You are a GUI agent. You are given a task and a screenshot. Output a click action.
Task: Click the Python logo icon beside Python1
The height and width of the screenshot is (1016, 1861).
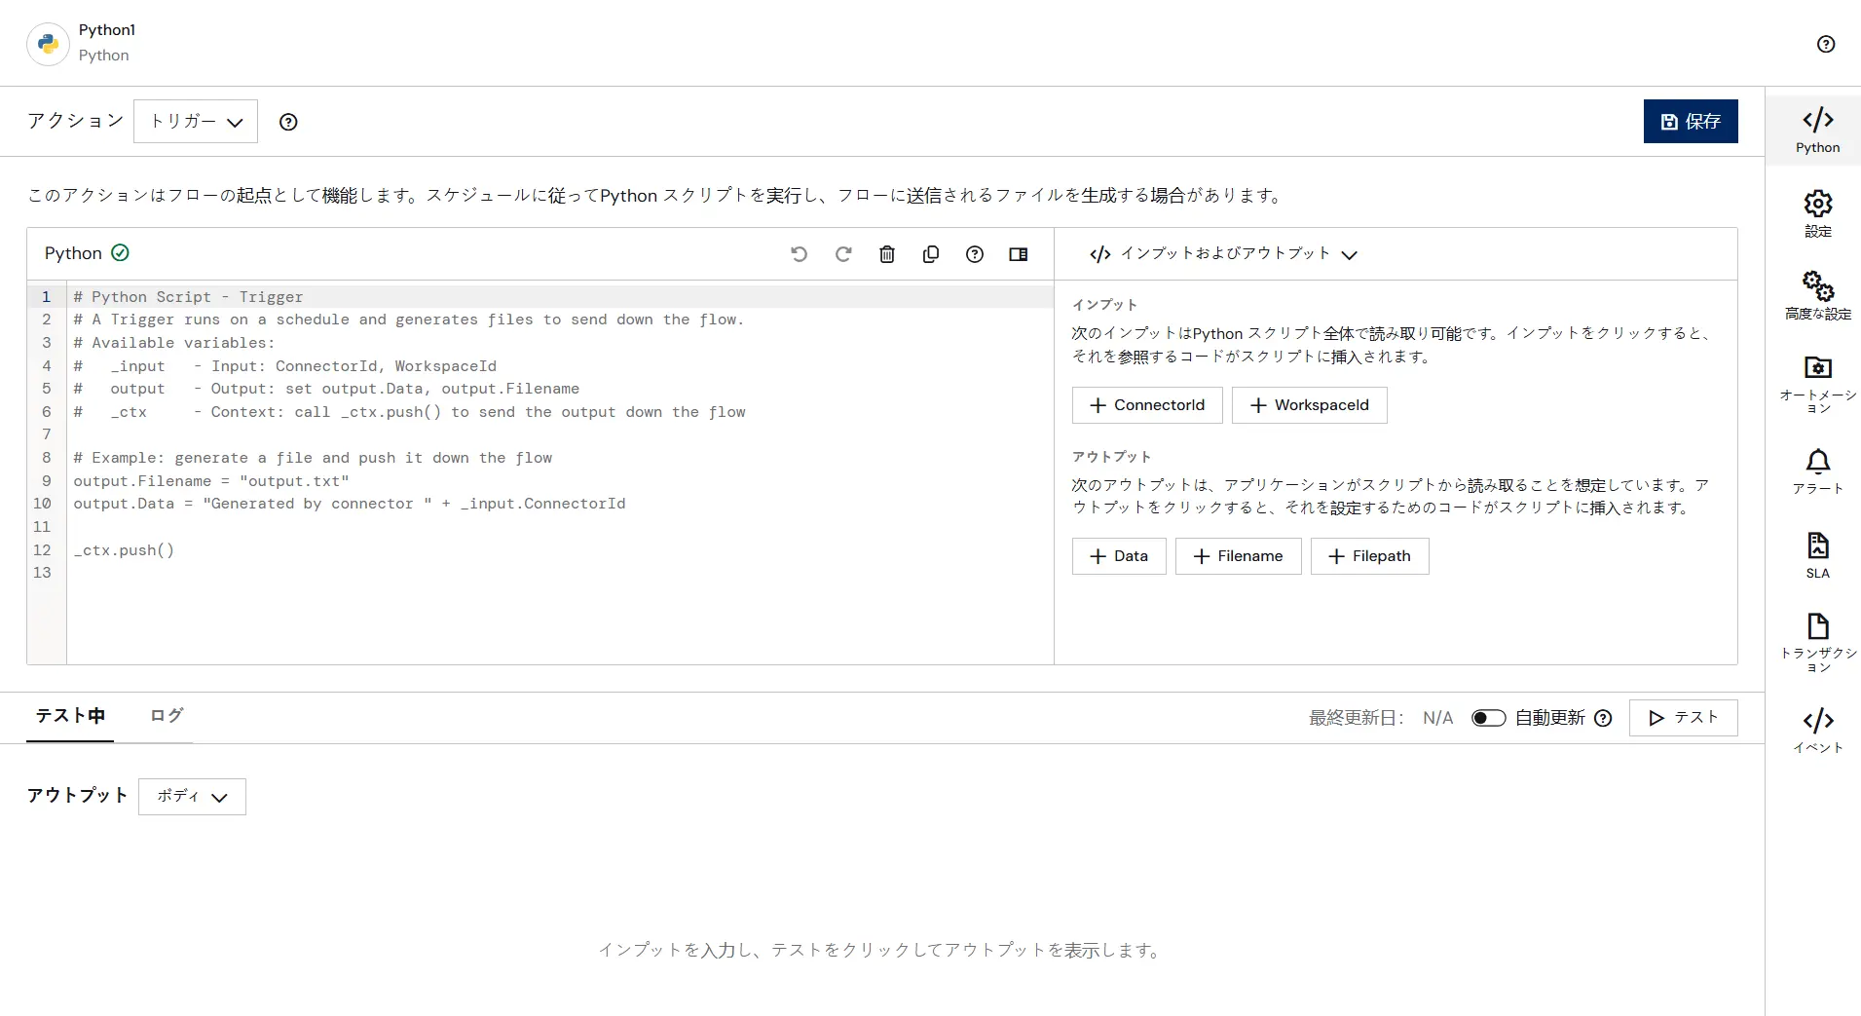coord(48,44)
